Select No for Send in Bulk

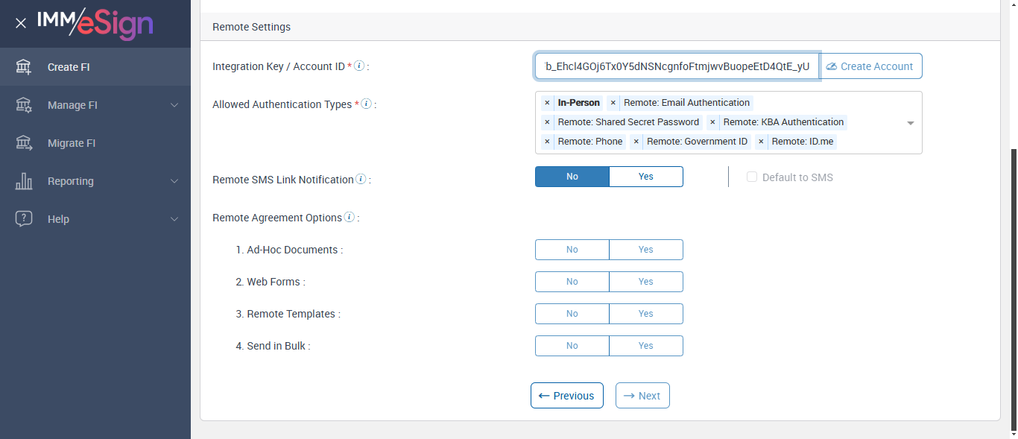pos(572,346)
